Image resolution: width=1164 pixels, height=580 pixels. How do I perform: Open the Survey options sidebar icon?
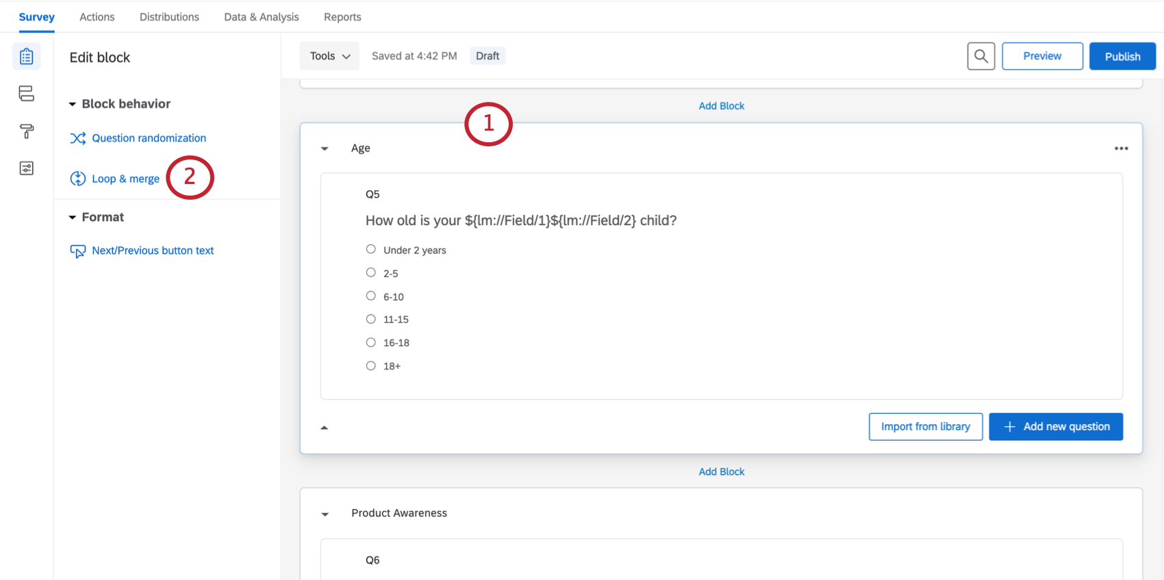coord(27,168)
